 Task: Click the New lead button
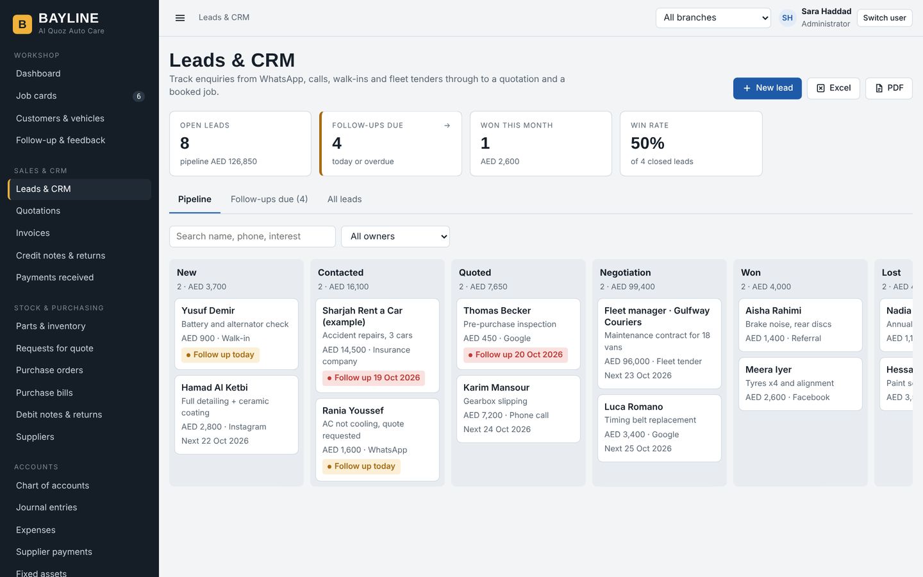coord(767,88)
